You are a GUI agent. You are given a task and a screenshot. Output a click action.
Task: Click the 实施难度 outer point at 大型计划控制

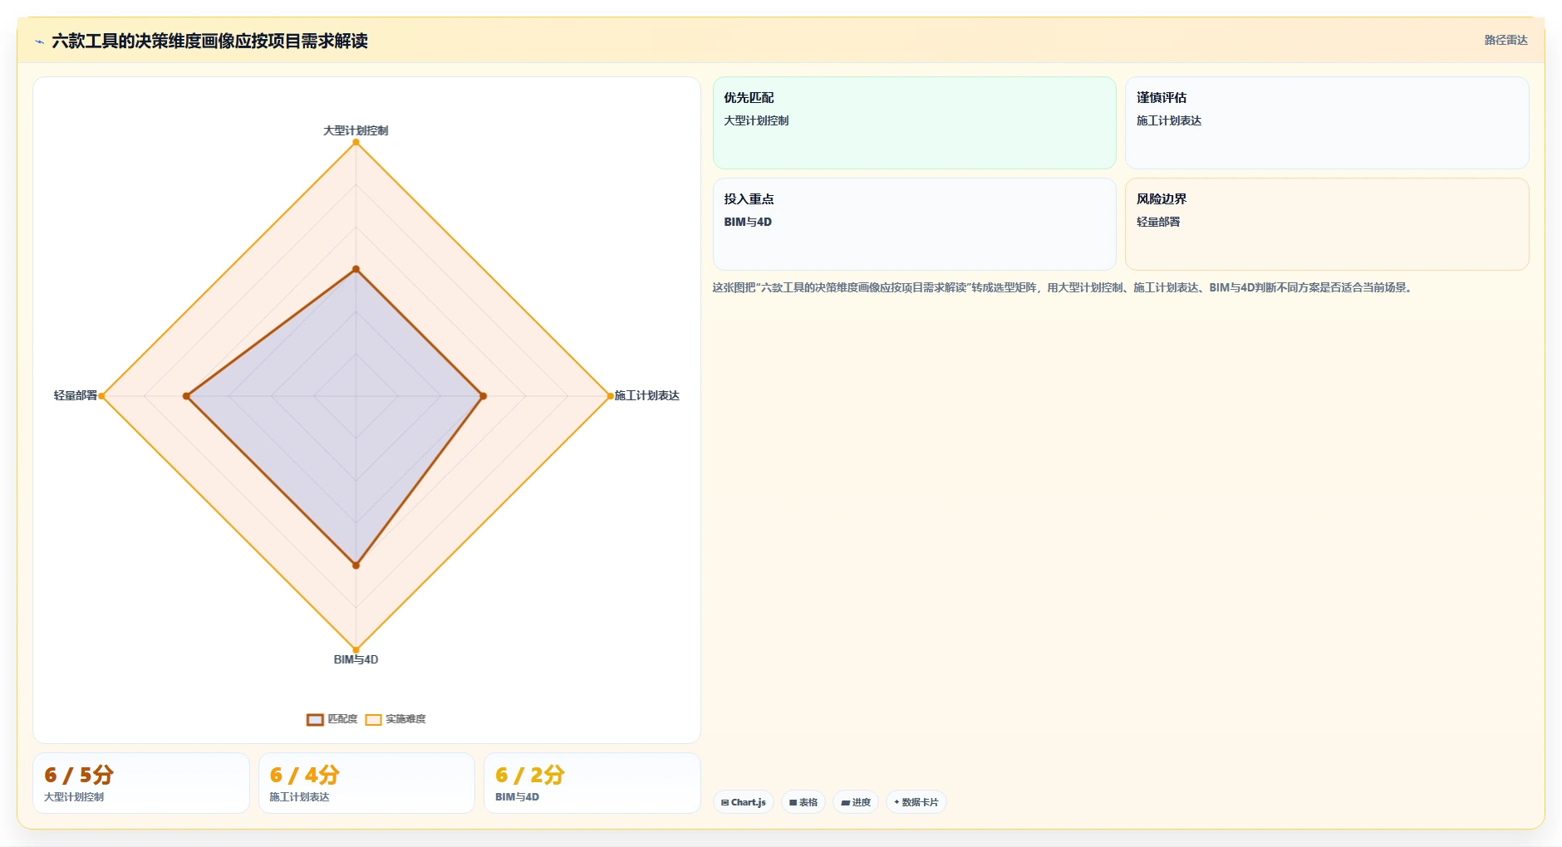(x=356, y=142)
